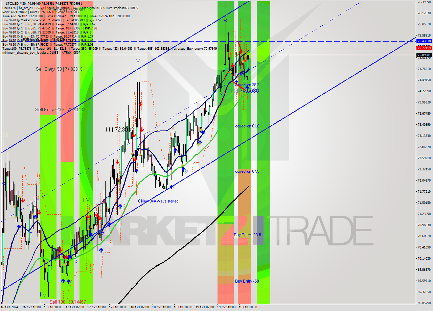433x311 pixels.
Task: Select the 'I I I 74.5036' wave label
Action: 245,91
